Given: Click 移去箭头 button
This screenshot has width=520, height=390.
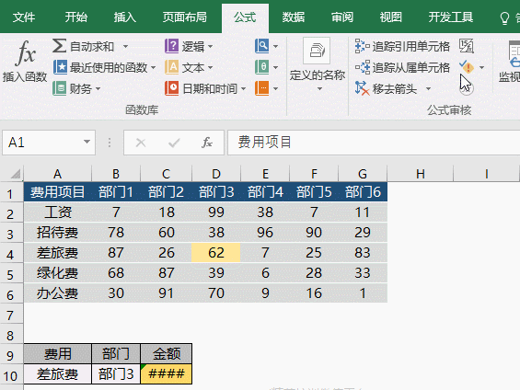Looking at the screenshot, I should (x=386, y=88).
